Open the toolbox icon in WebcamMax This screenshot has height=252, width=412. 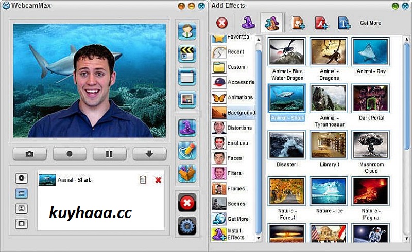pos(187,173)
